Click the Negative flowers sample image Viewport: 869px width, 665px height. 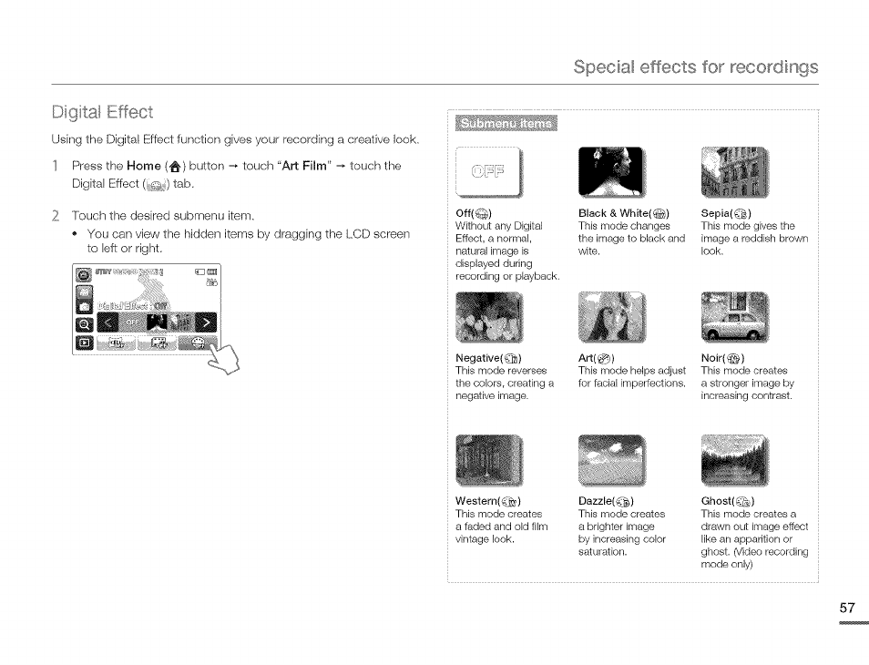tap(489, 316)
